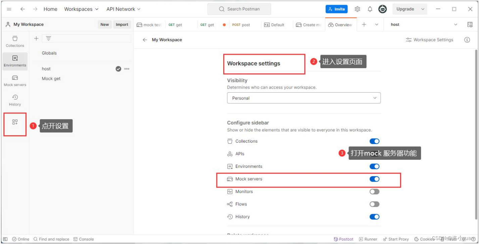Open the hamburger main menu
479x244 pixels.
click(9, 9)
